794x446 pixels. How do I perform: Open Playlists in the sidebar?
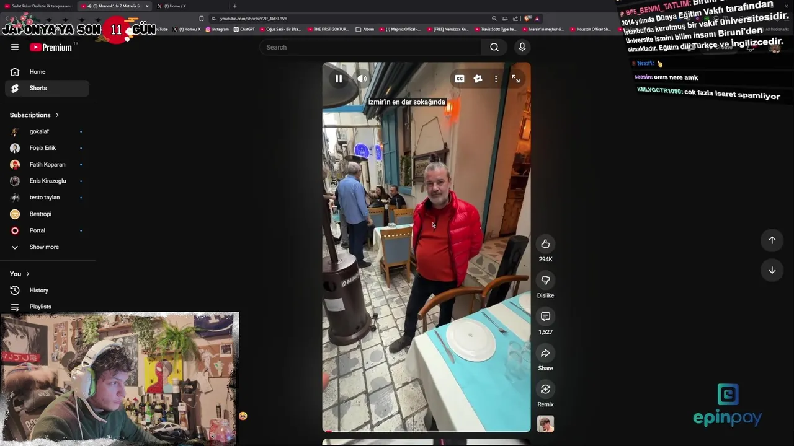pos(47,307)
